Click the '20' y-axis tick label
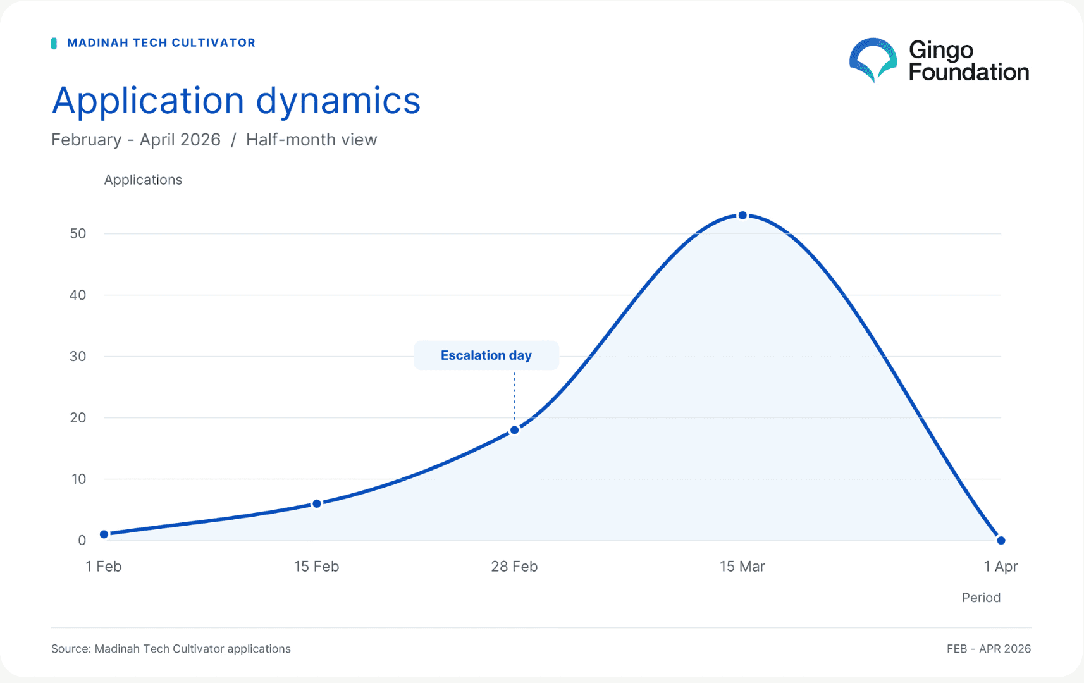Image resolution: width=1084 pixels, height=683 pixels. coord(78,417)
